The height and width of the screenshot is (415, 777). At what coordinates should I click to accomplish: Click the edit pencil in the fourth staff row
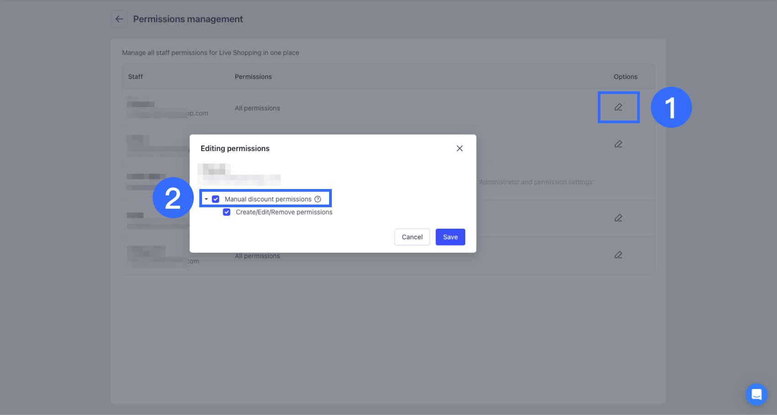click(x=618, y=218)
